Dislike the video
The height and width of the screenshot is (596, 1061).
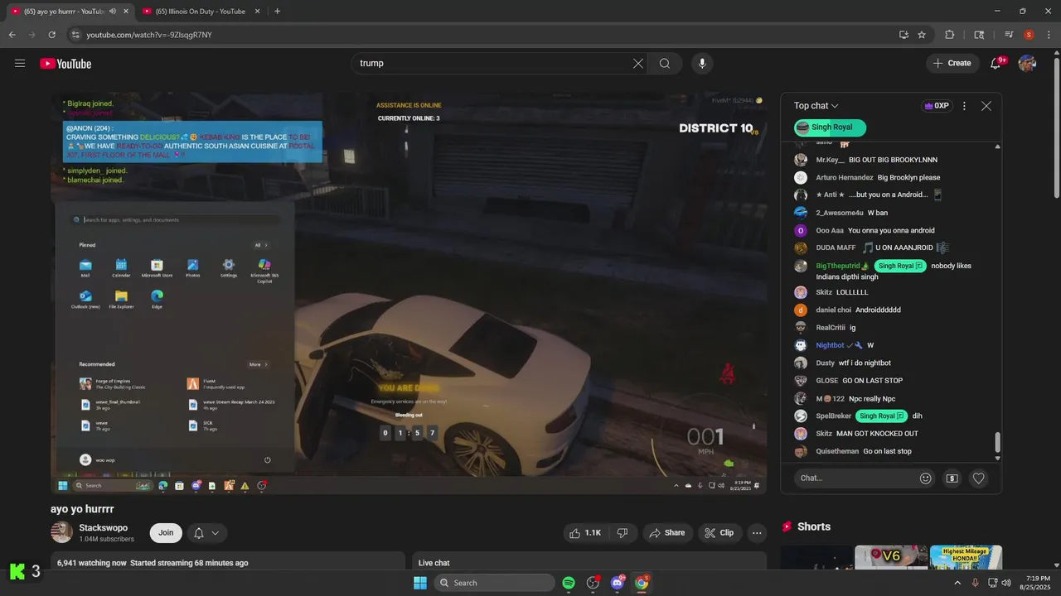click(x=623, y=533)
